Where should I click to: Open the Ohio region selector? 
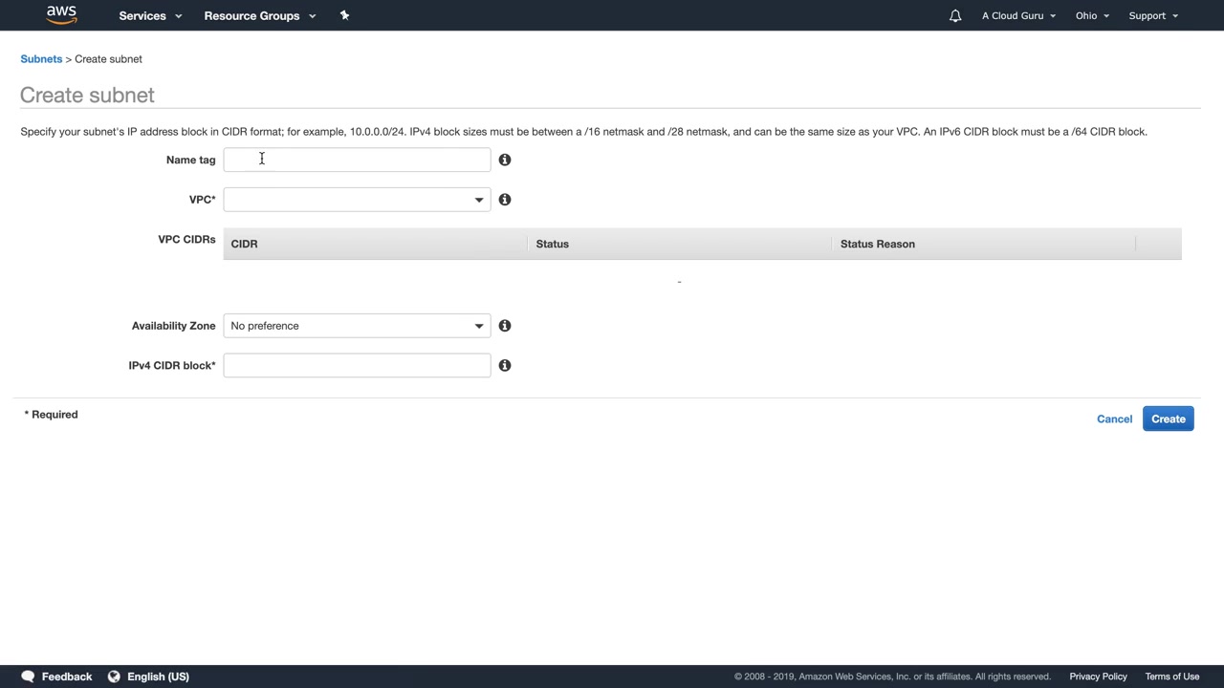click(x=1092, y=16)
